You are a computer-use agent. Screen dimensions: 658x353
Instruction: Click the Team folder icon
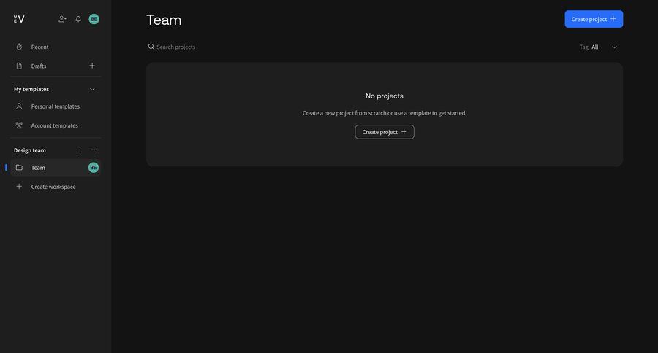(x=19, y=168)
